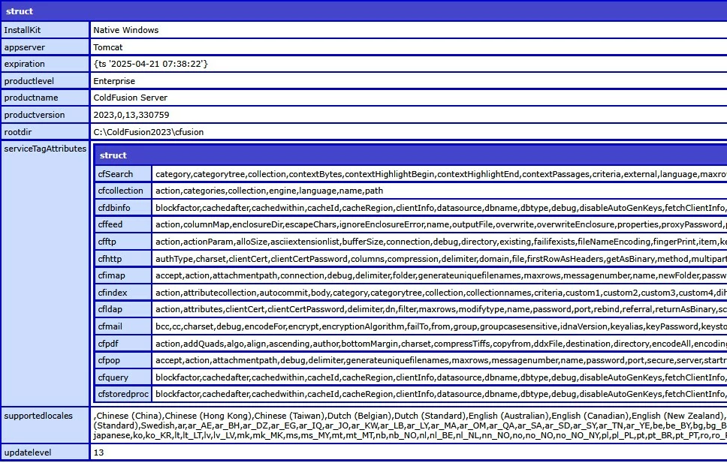
Task: Select the updatelevel value 13
Action: pyautogui.click(x=98, y=452)
